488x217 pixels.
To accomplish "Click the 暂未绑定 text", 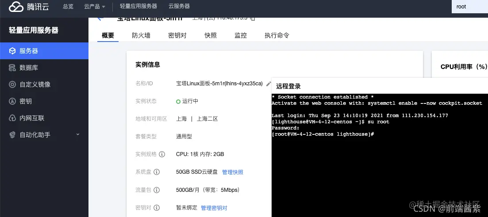I will 187,208.
